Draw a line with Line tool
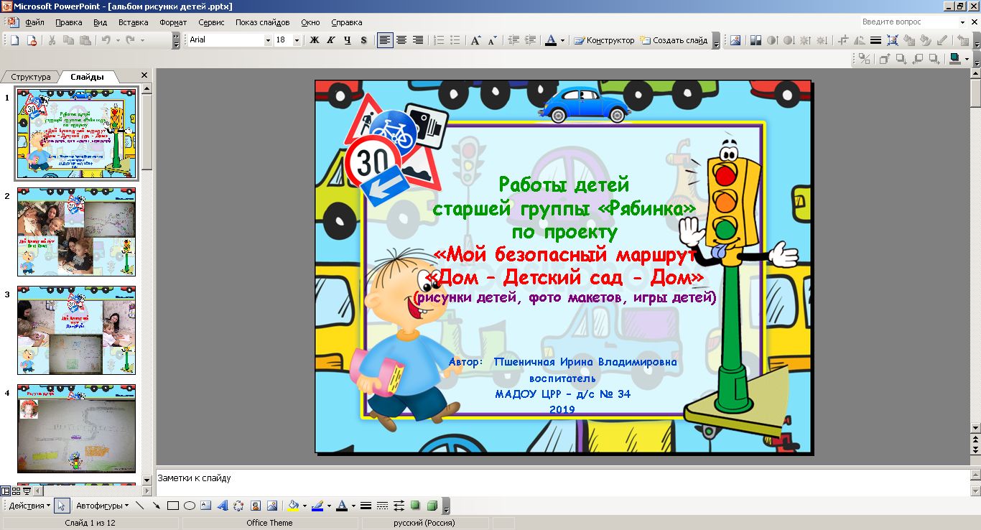 pyautogui.click(x=139, y=506)
